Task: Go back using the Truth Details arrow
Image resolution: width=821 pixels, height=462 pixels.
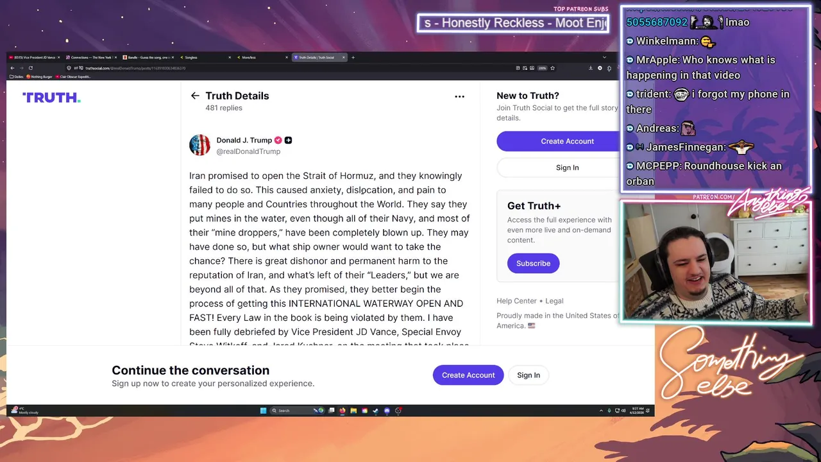Action: point(195,96)
